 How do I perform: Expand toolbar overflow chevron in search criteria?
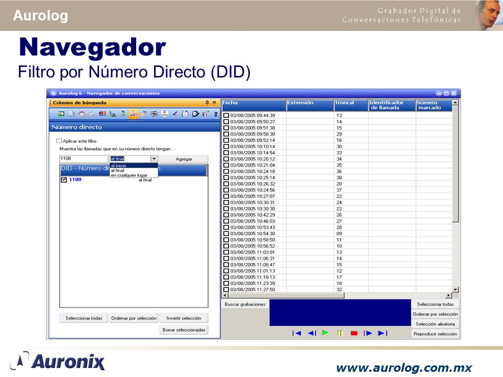click(216, 114)
